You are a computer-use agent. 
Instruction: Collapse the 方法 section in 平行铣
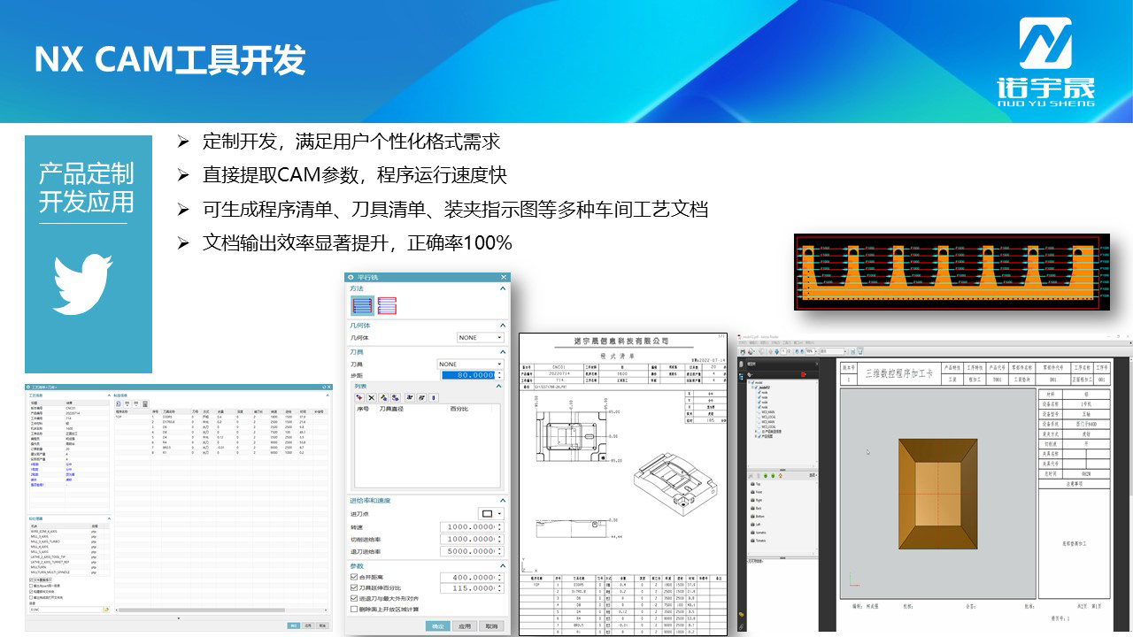pyautogui.click(x=503, y=288)
